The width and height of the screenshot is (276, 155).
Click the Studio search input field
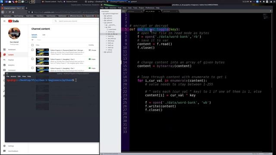tap(78, 21)
